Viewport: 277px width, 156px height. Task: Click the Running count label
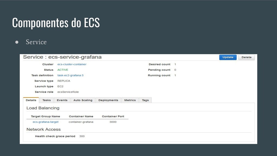[x=159, y=75]
